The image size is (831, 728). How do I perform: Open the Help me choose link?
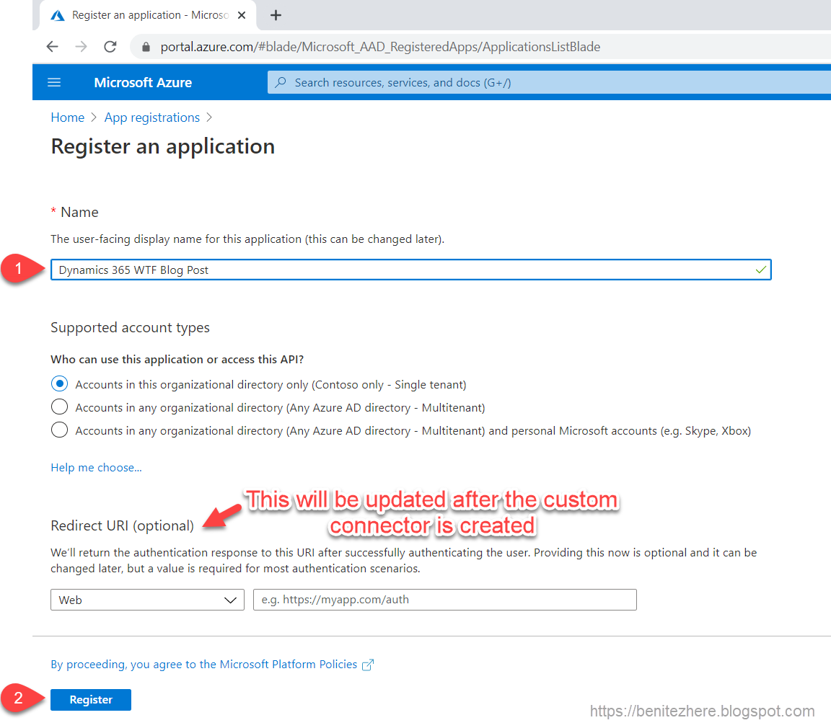point(96,468)
